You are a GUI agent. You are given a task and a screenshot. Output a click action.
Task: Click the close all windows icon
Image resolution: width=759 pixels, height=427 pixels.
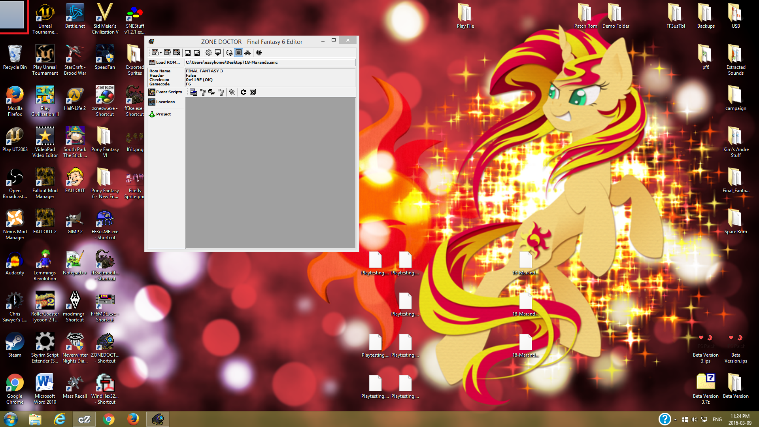[x=203, y=92]
